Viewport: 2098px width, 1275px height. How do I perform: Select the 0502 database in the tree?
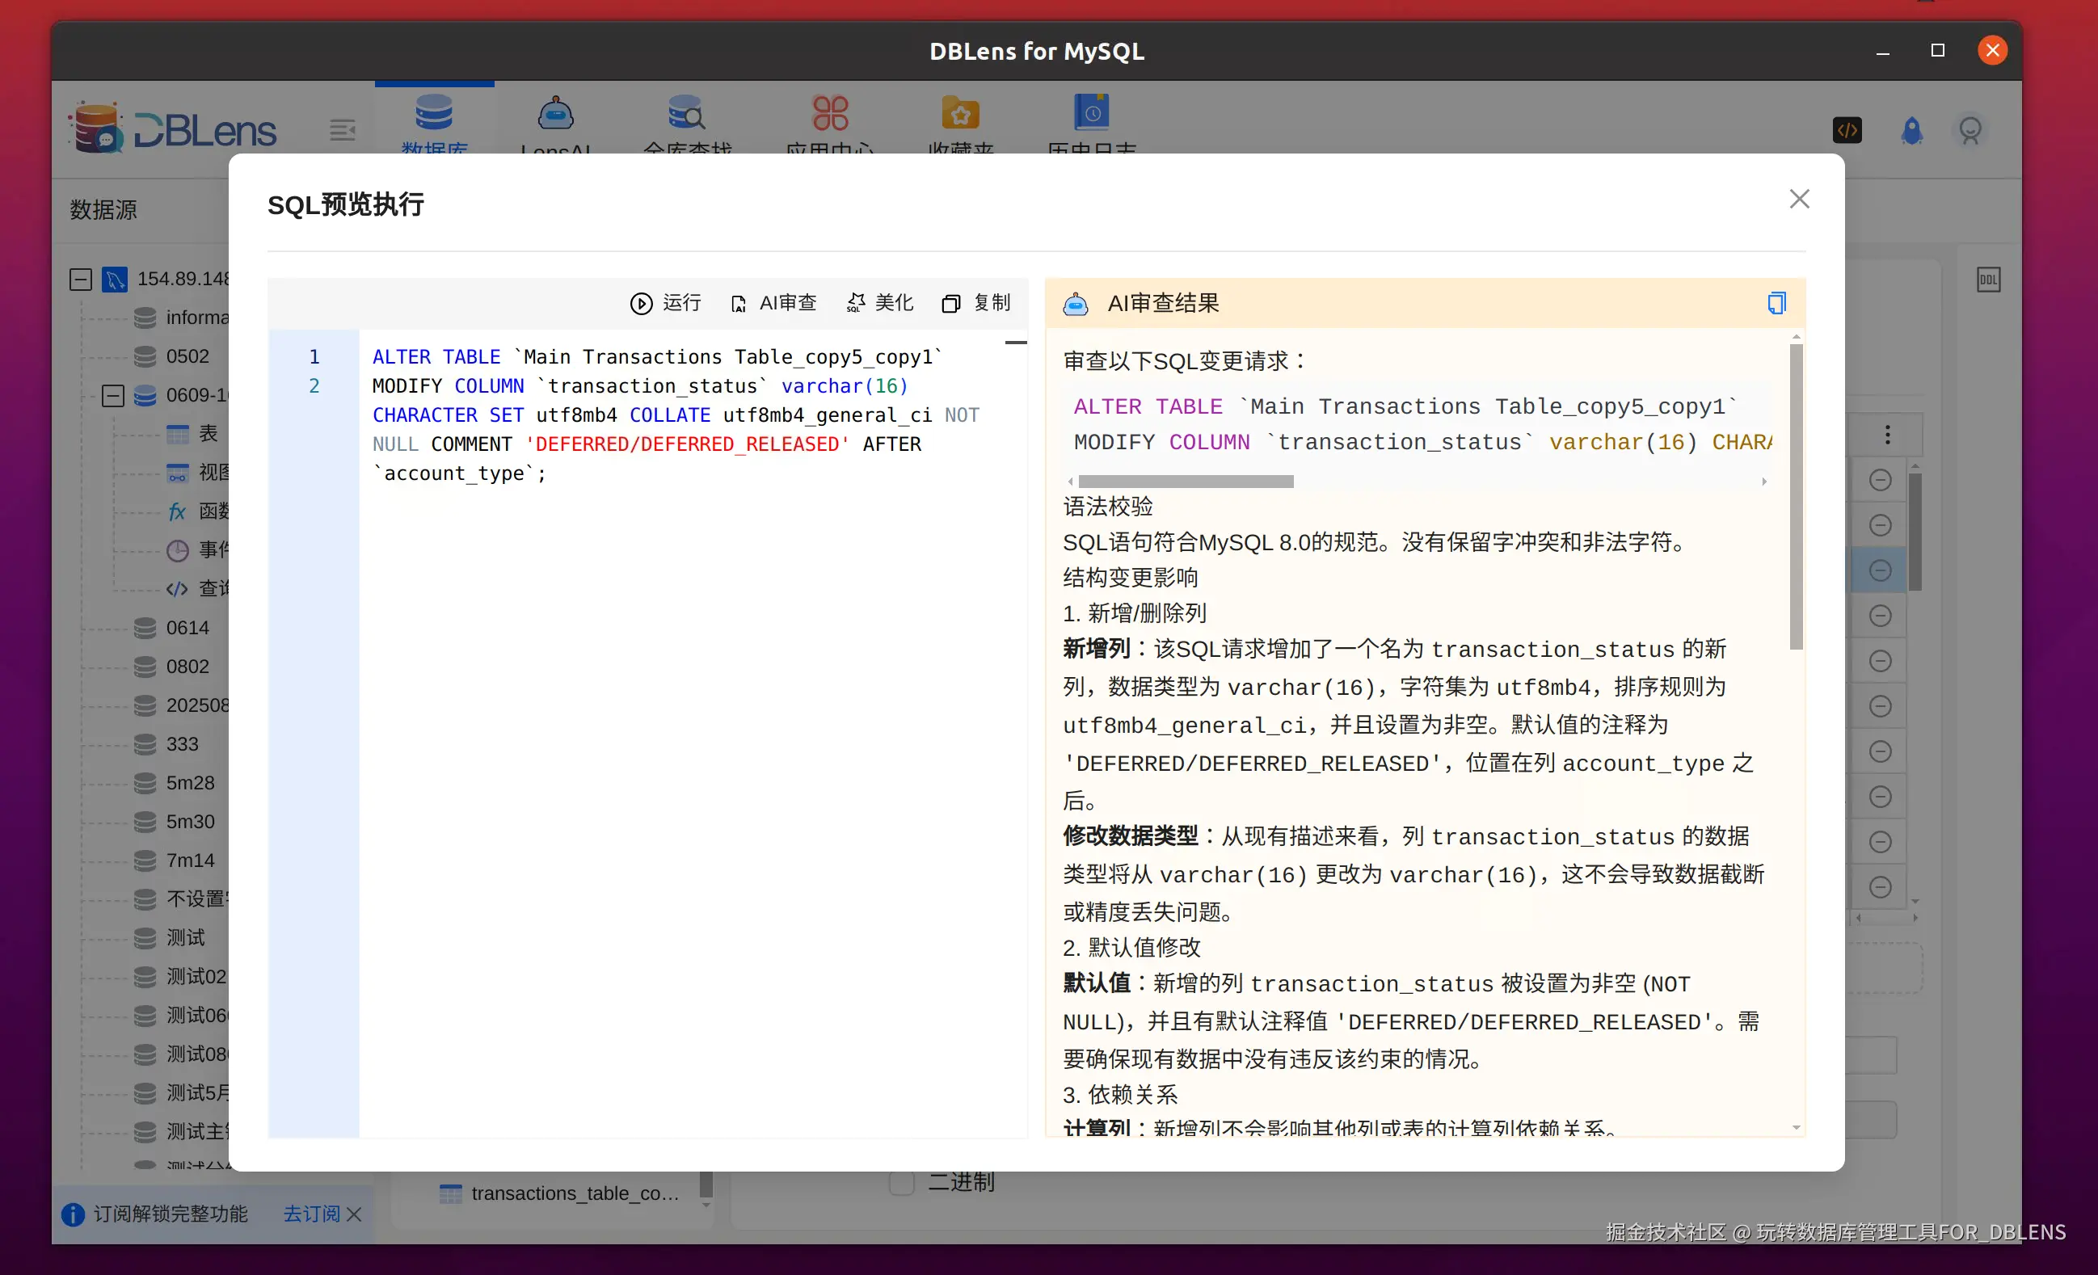[187, 356]
